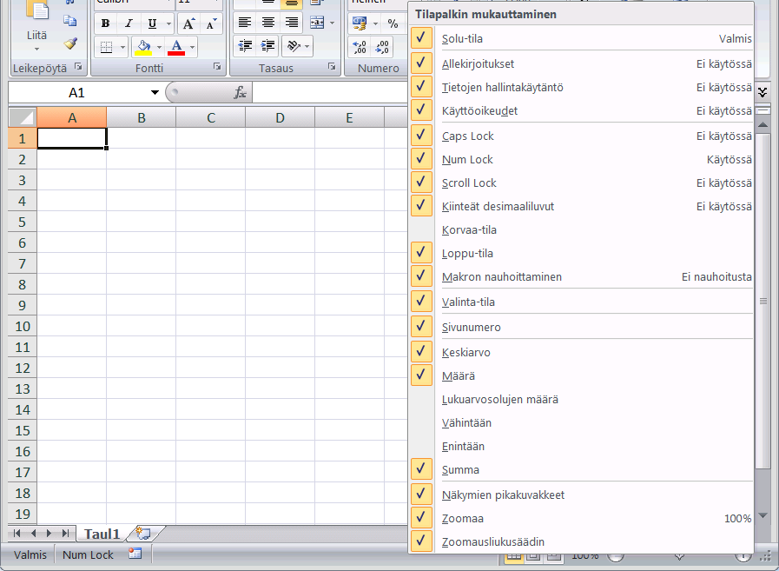Apply the red font color
This screenshot has width=779, height=571.
pos(176,47)
